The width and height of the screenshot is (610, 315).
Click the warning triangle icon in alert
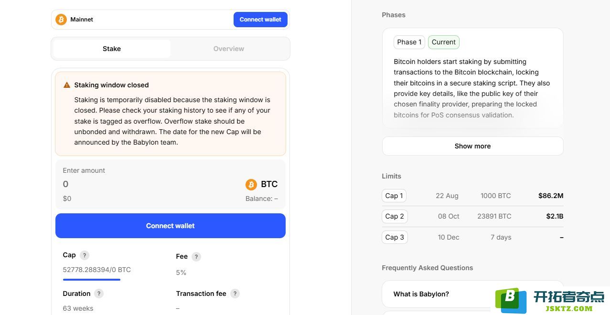point(67,85)
